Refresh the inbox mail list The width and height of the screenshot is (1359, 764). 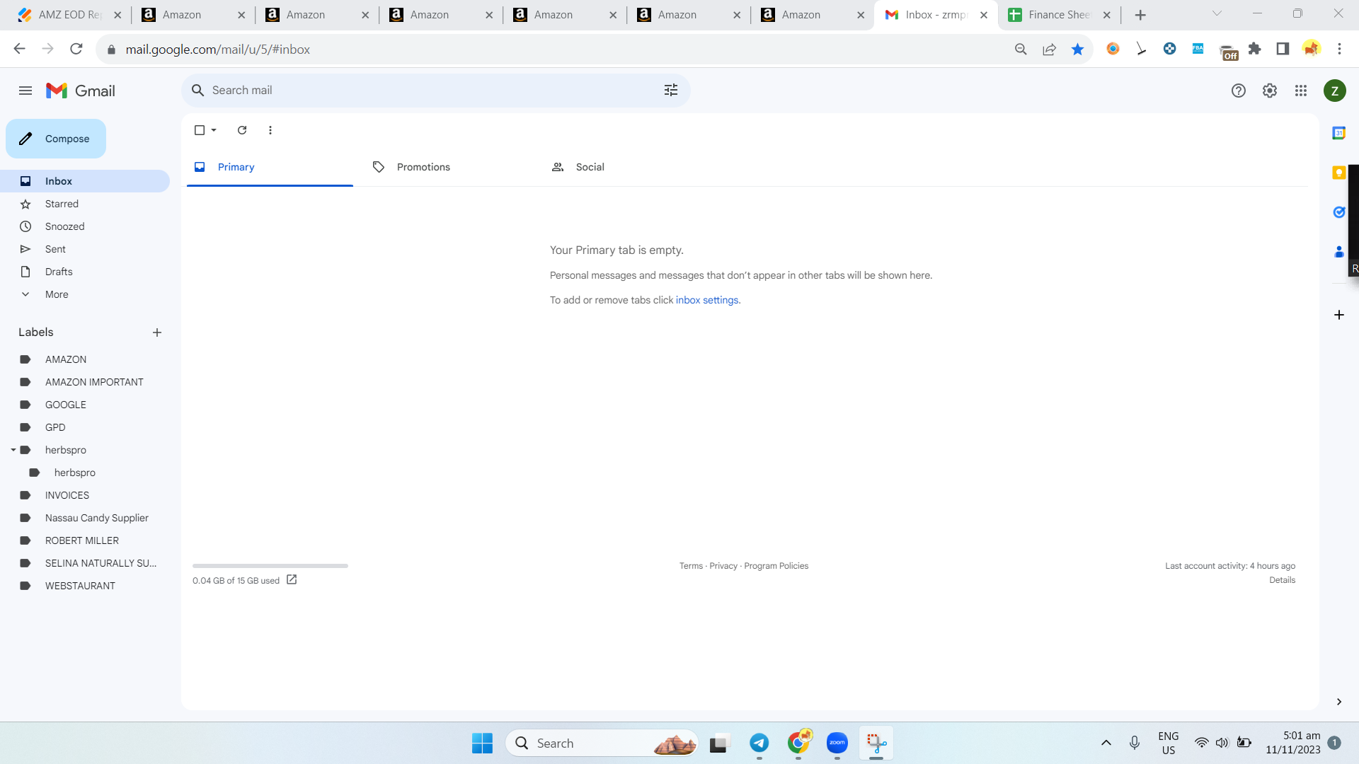242,130
